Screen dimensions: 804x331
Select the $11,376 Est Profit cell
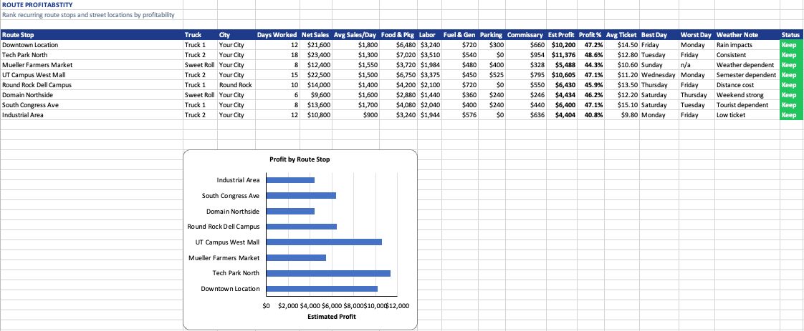click(562, 55)
